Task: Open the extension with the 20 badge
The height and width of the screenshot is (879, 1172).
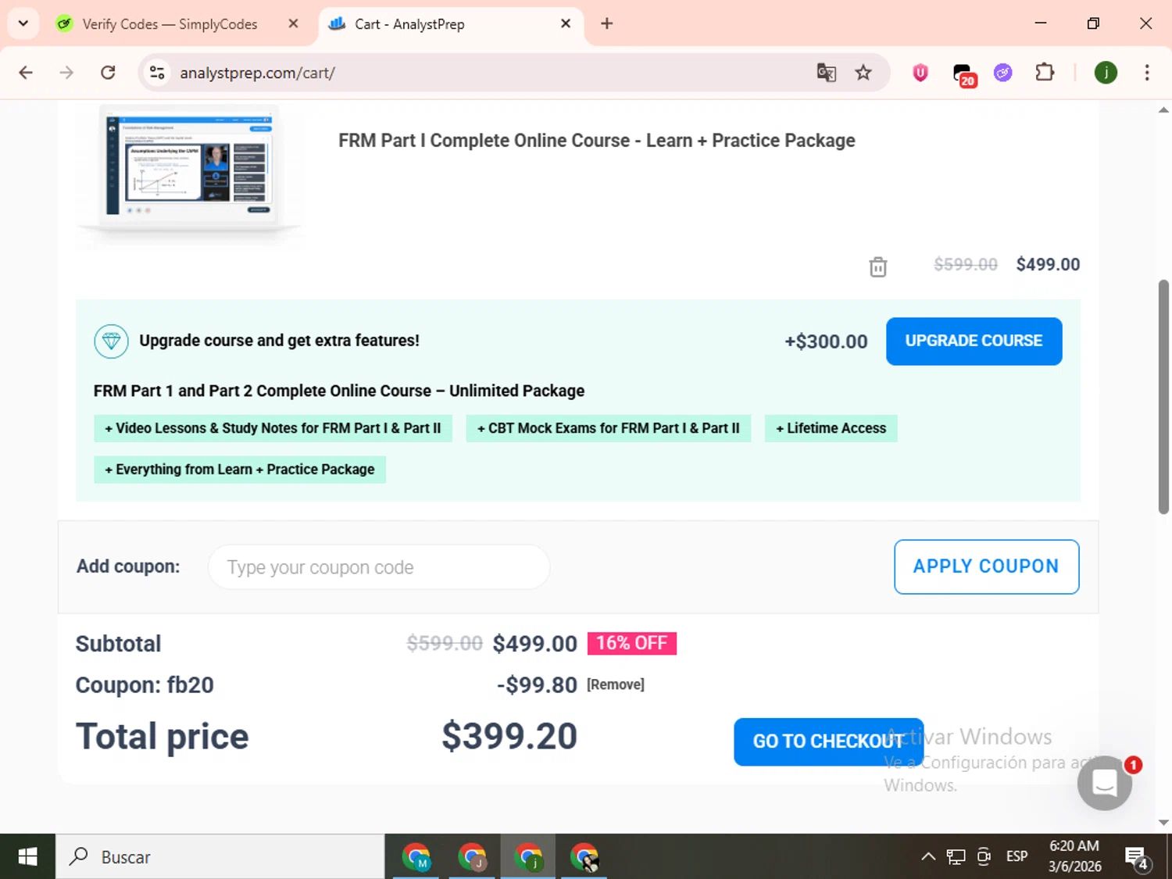Action: point(964,74)
